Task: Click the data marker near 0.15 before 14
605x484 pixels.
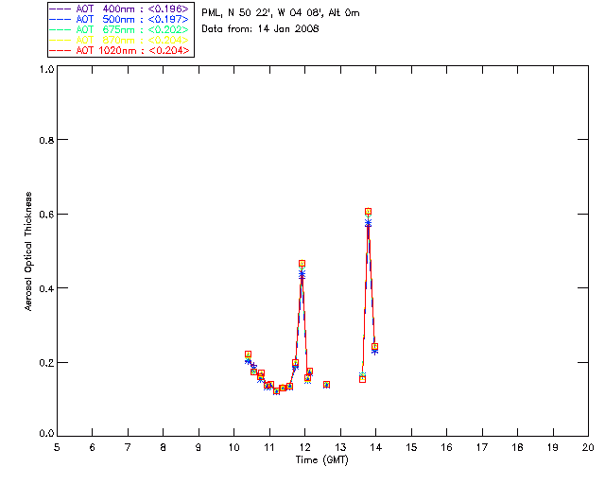Action: [362, 379]
